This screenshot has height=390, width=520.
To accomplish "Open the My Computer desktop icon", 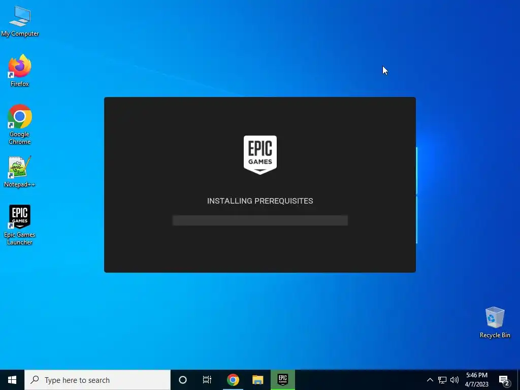I will tap(20, 21).
